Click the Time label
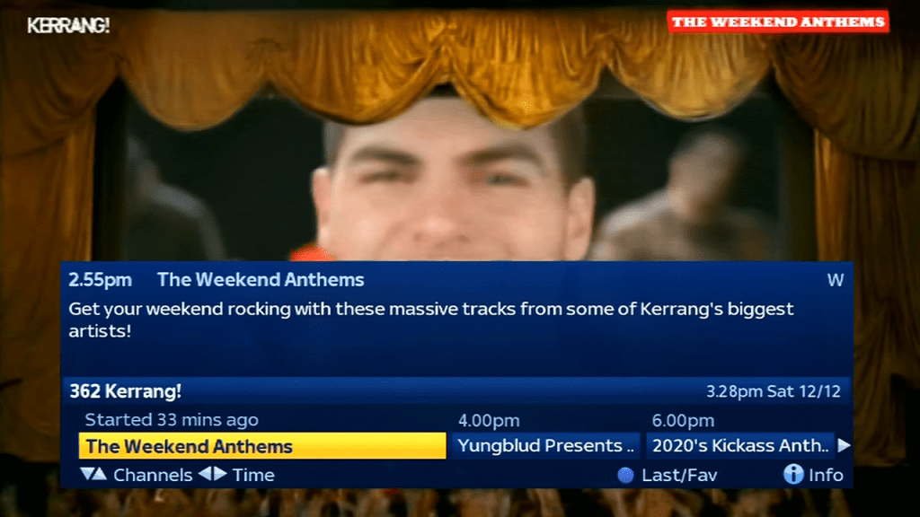This screenshot has height=517, width=920. (x=253, y=476)
